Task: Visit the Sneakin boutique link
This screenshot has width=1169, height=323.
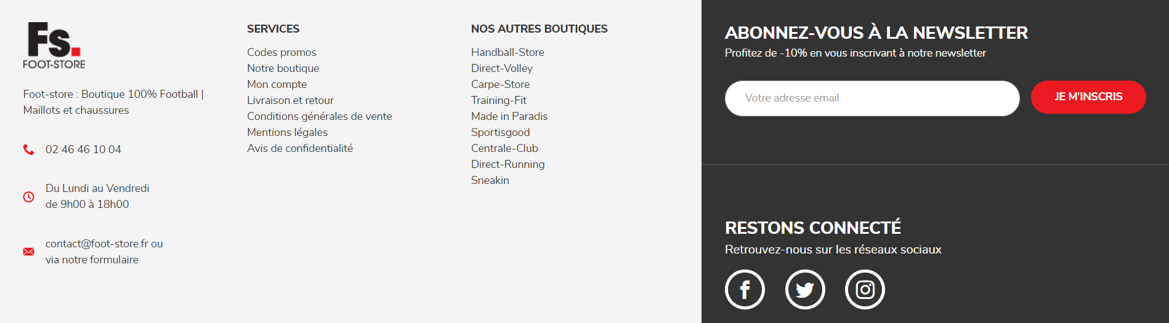Action: pos(490,180)
